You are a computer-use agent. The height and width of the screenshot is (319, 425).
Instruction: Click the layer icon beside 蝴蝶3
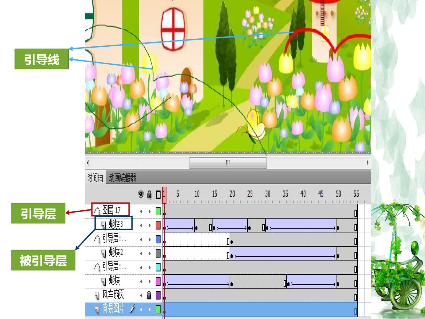click(x=103, y=225)
